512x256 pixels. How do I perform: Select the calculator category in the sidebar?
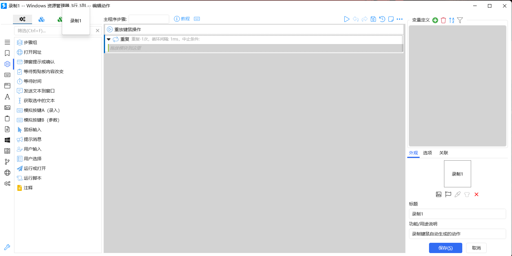coord(7,151)
